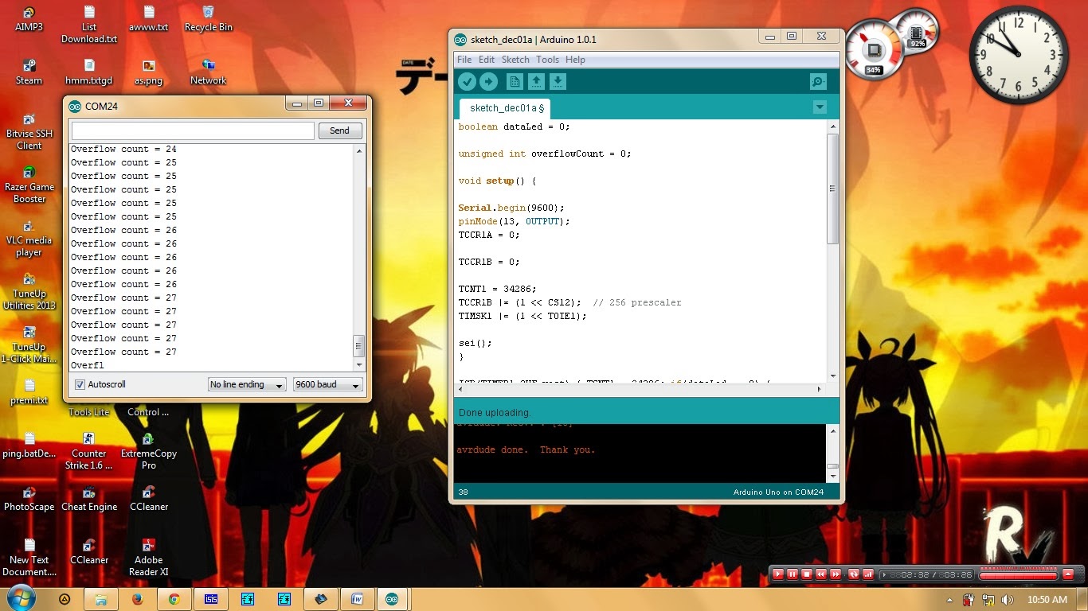The height and width of the screenshot is (611, 1088).
Task: Select the Razer Game Booster icon
Action: point(29,185)
